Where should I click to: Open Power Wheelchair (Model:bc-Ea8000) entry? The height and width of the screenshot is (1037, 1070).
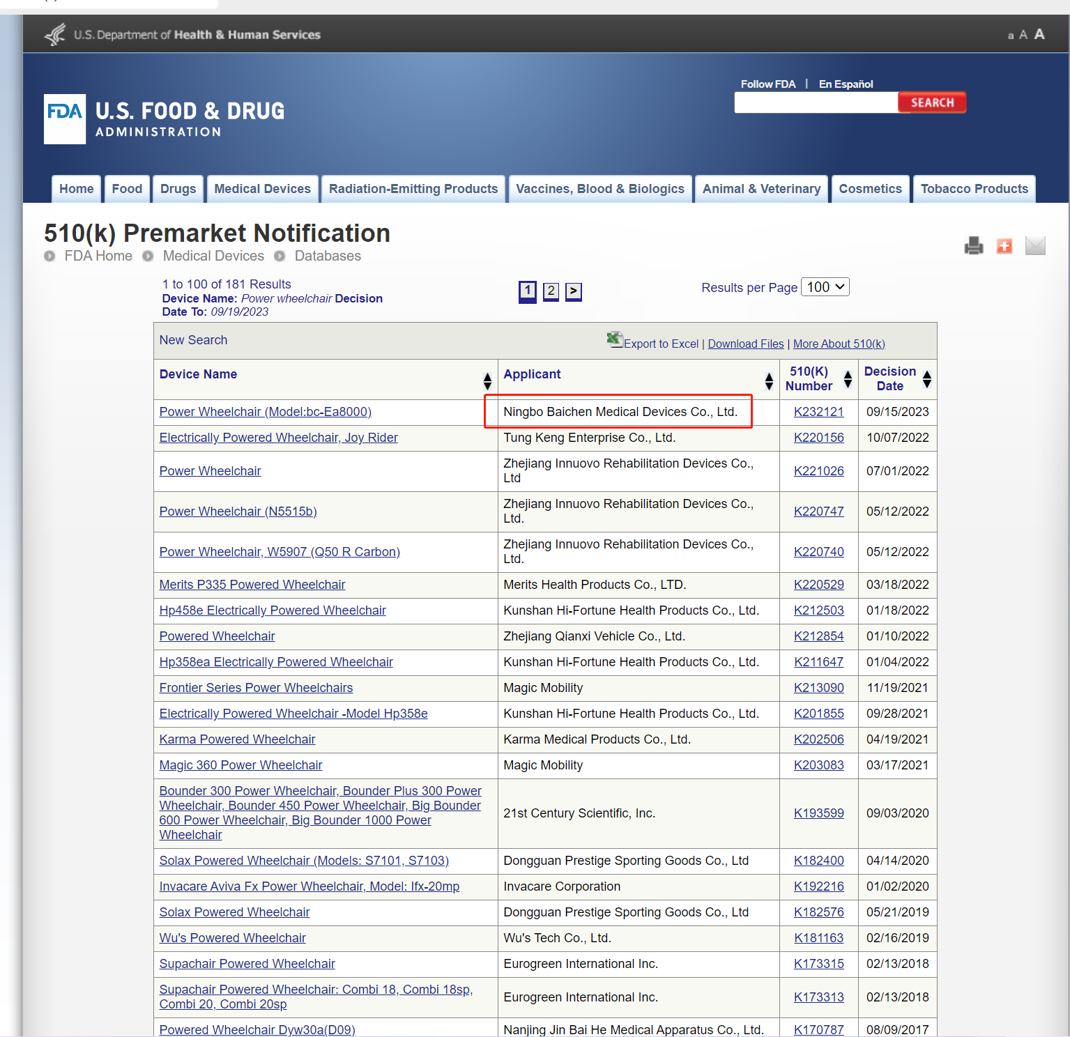(x=266, y=412)
